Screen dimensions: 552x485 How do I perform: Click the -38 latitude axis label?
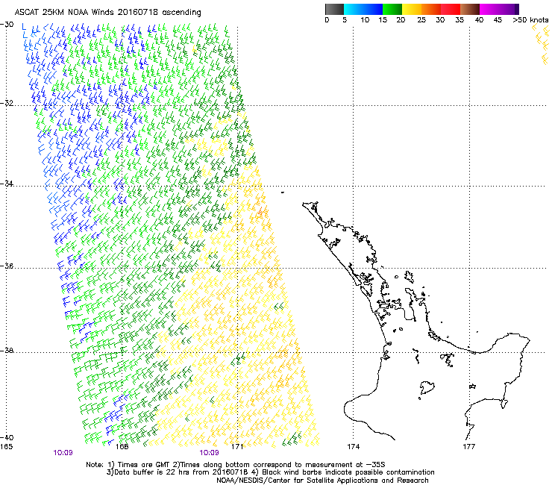[7, 351]
